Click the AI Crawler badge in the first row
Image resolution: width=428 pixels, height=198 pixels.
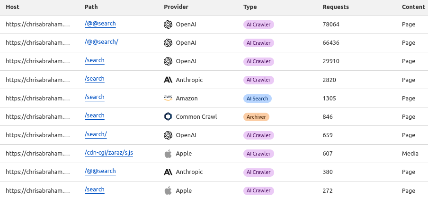pos(259,25)
